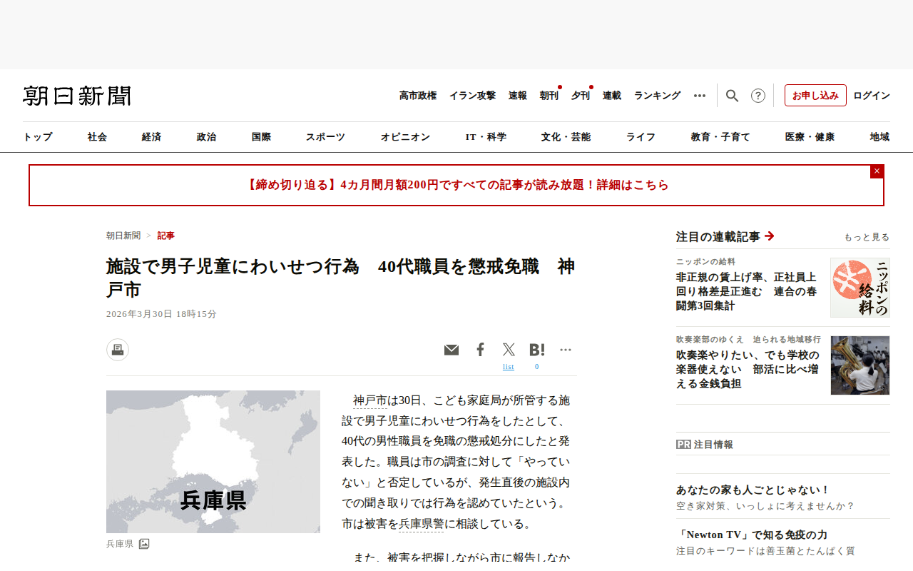The width and height of the screenshot is (913, 571).
Task: Select the 教育・子育て navigation tab
Action: [x=721, y=137]
